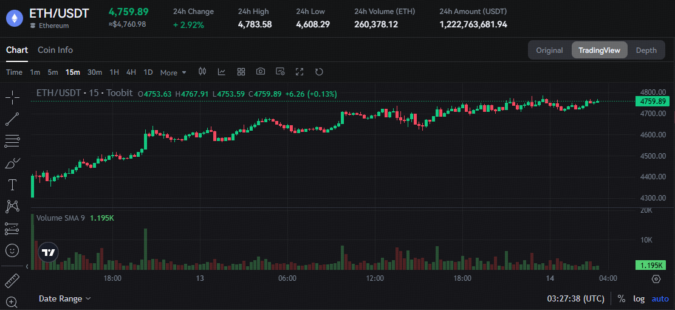The width and height of the screenshot is (675, 310).
Task: Click the 18:00 time axis label after 12:00
Action: point(462,278)
